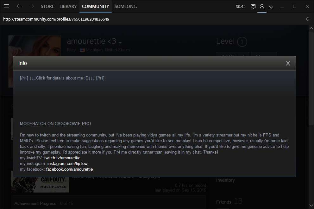Open the twitch.tv/amourettie link
This screenshot has height=209, width=314.
(x=62, y=158)
